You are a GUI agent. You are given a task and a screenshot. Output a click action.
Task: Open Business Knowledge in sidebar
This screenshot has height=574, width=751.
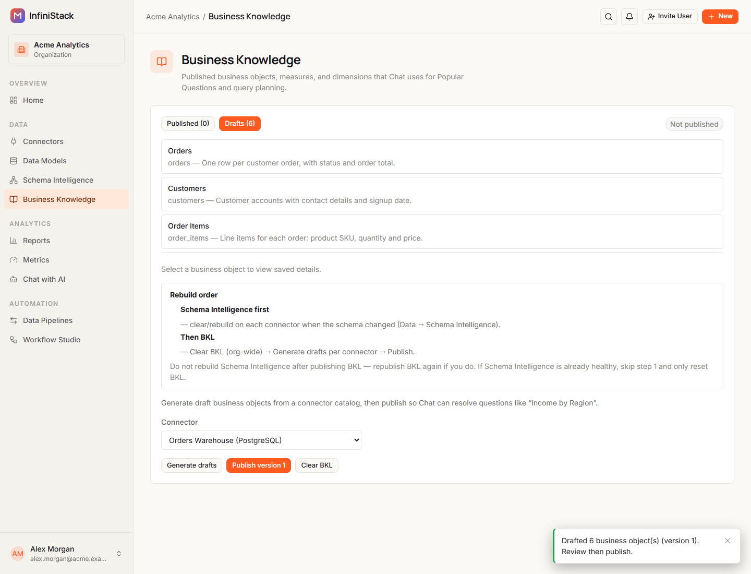tap(66, 199)
